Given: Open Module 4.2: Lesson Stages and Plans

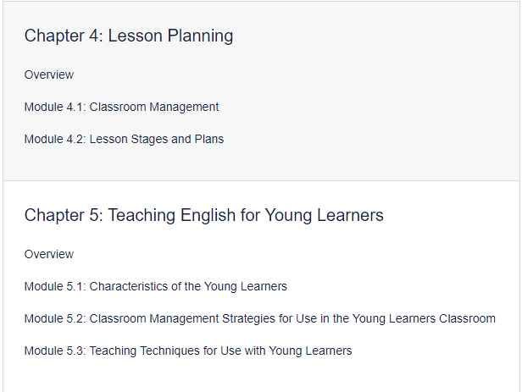Looking at the screenshot, I should coord(124,140).
